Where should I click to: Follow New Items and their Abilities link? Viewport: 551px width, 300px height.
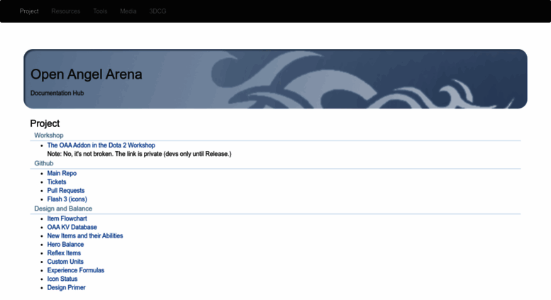85,235
